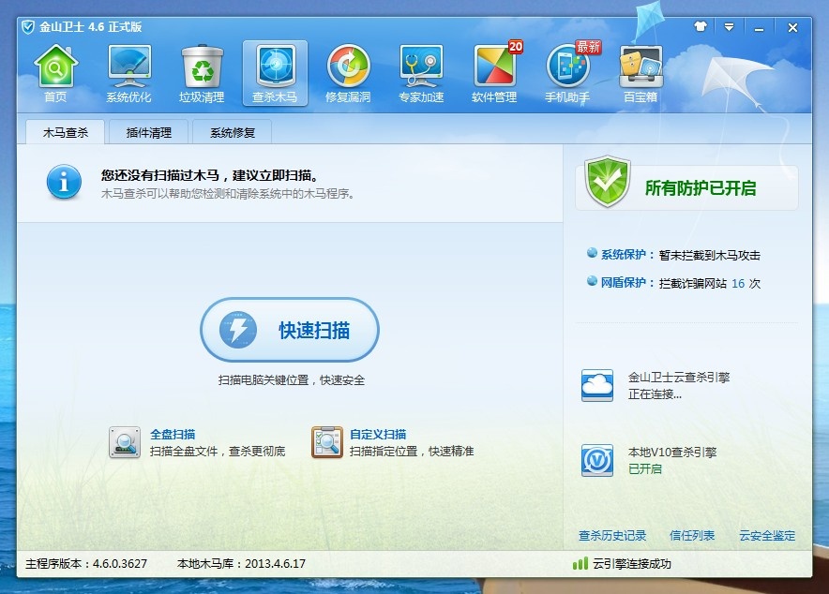829x594 pixels.
Task: Click the local V10 engine icon
Action: pos(597,460)
